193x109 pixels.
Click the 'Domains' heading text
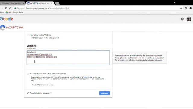(31, 46)
